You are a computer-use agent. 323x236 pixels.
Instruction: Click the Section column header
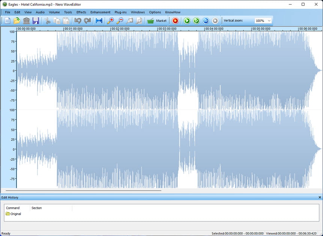tap(37, 208)
